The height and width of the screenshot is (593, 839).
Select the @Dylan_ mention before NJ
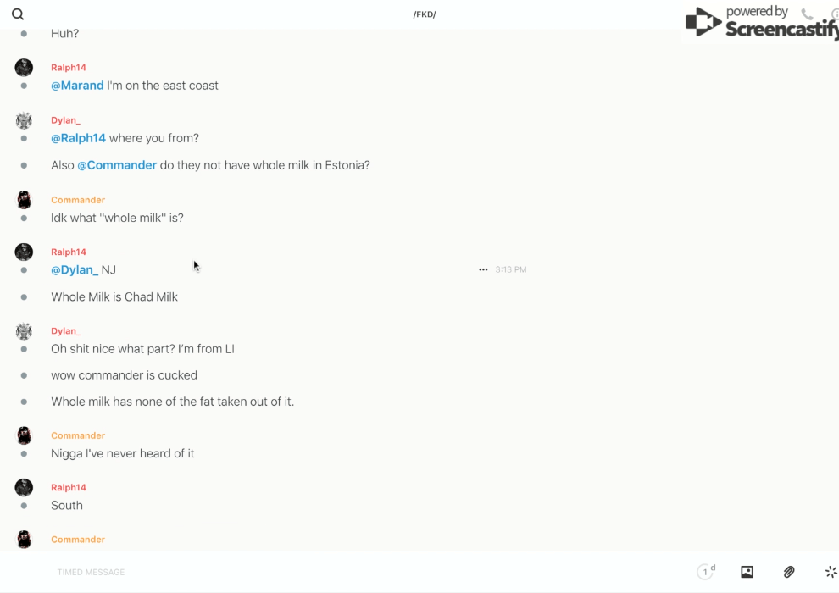tap(75, 270)
